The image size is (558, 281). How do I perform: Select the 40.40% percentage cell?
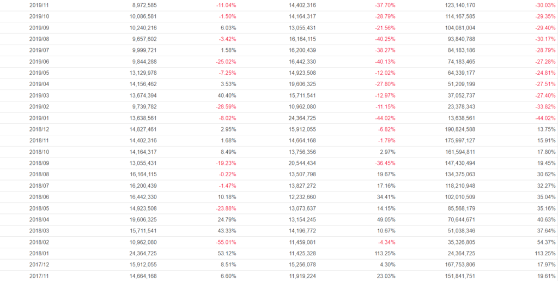pos(226,95)
